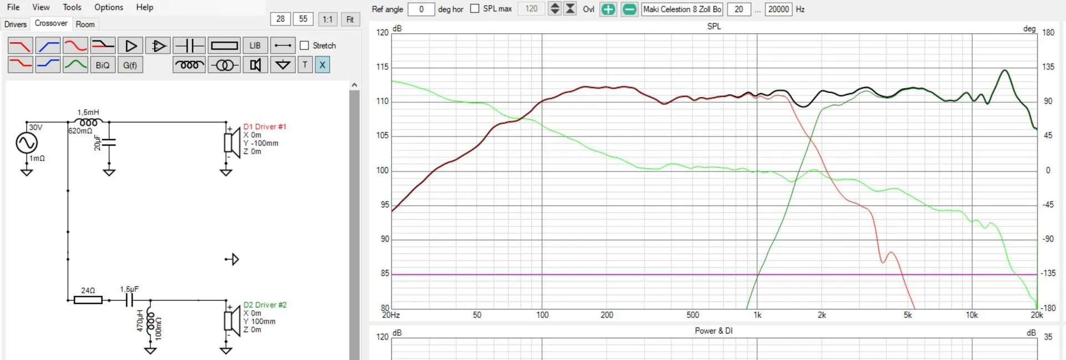Click the Fit zoom button
1066x360 pixels.
click(x=350, y=19)
